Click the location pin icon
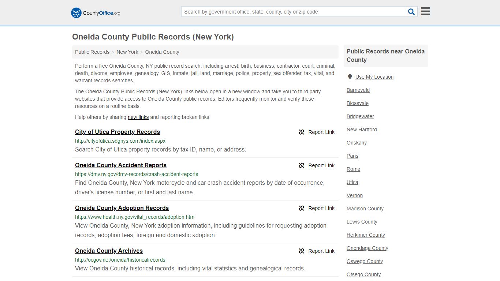The width and height of the screenshot is (500, 281). click(x=350, y=77)
